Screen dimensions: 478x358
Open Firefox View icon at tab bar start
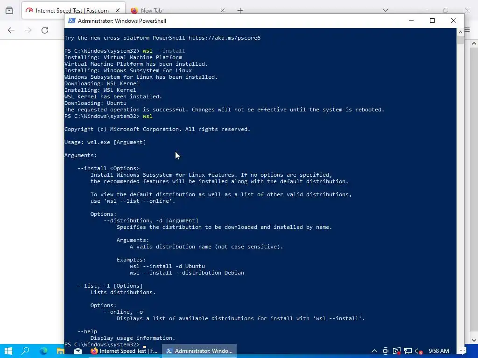pos(9,10)
